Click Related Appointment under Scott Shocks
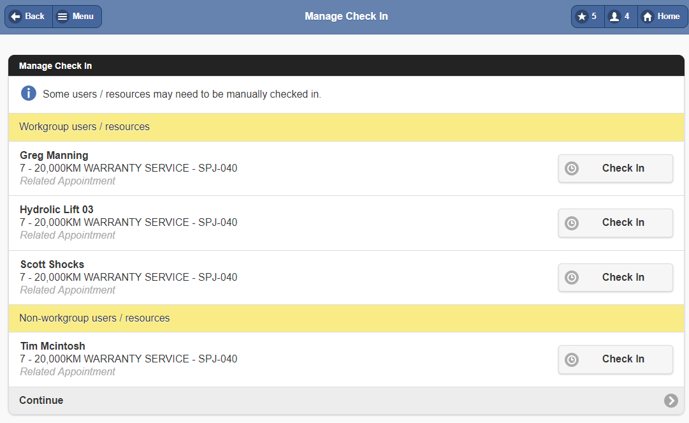The image size is (689, 423). click(68, 290)
